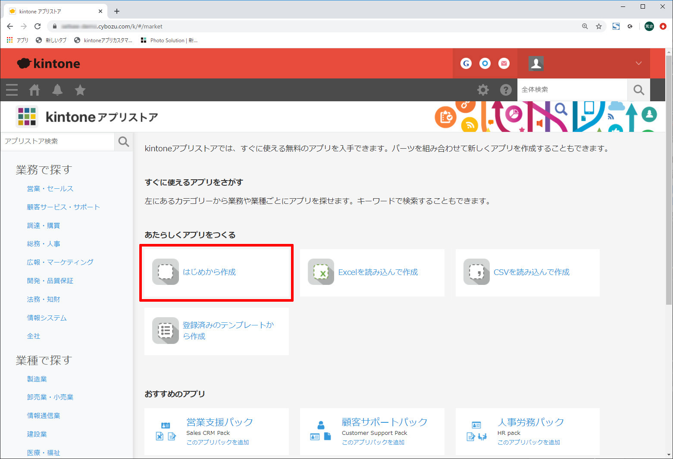Image resolution: width=673 pixels, height=459 pixels.
Task: Click the kintone logo
Action: click(x=48, y=63)
